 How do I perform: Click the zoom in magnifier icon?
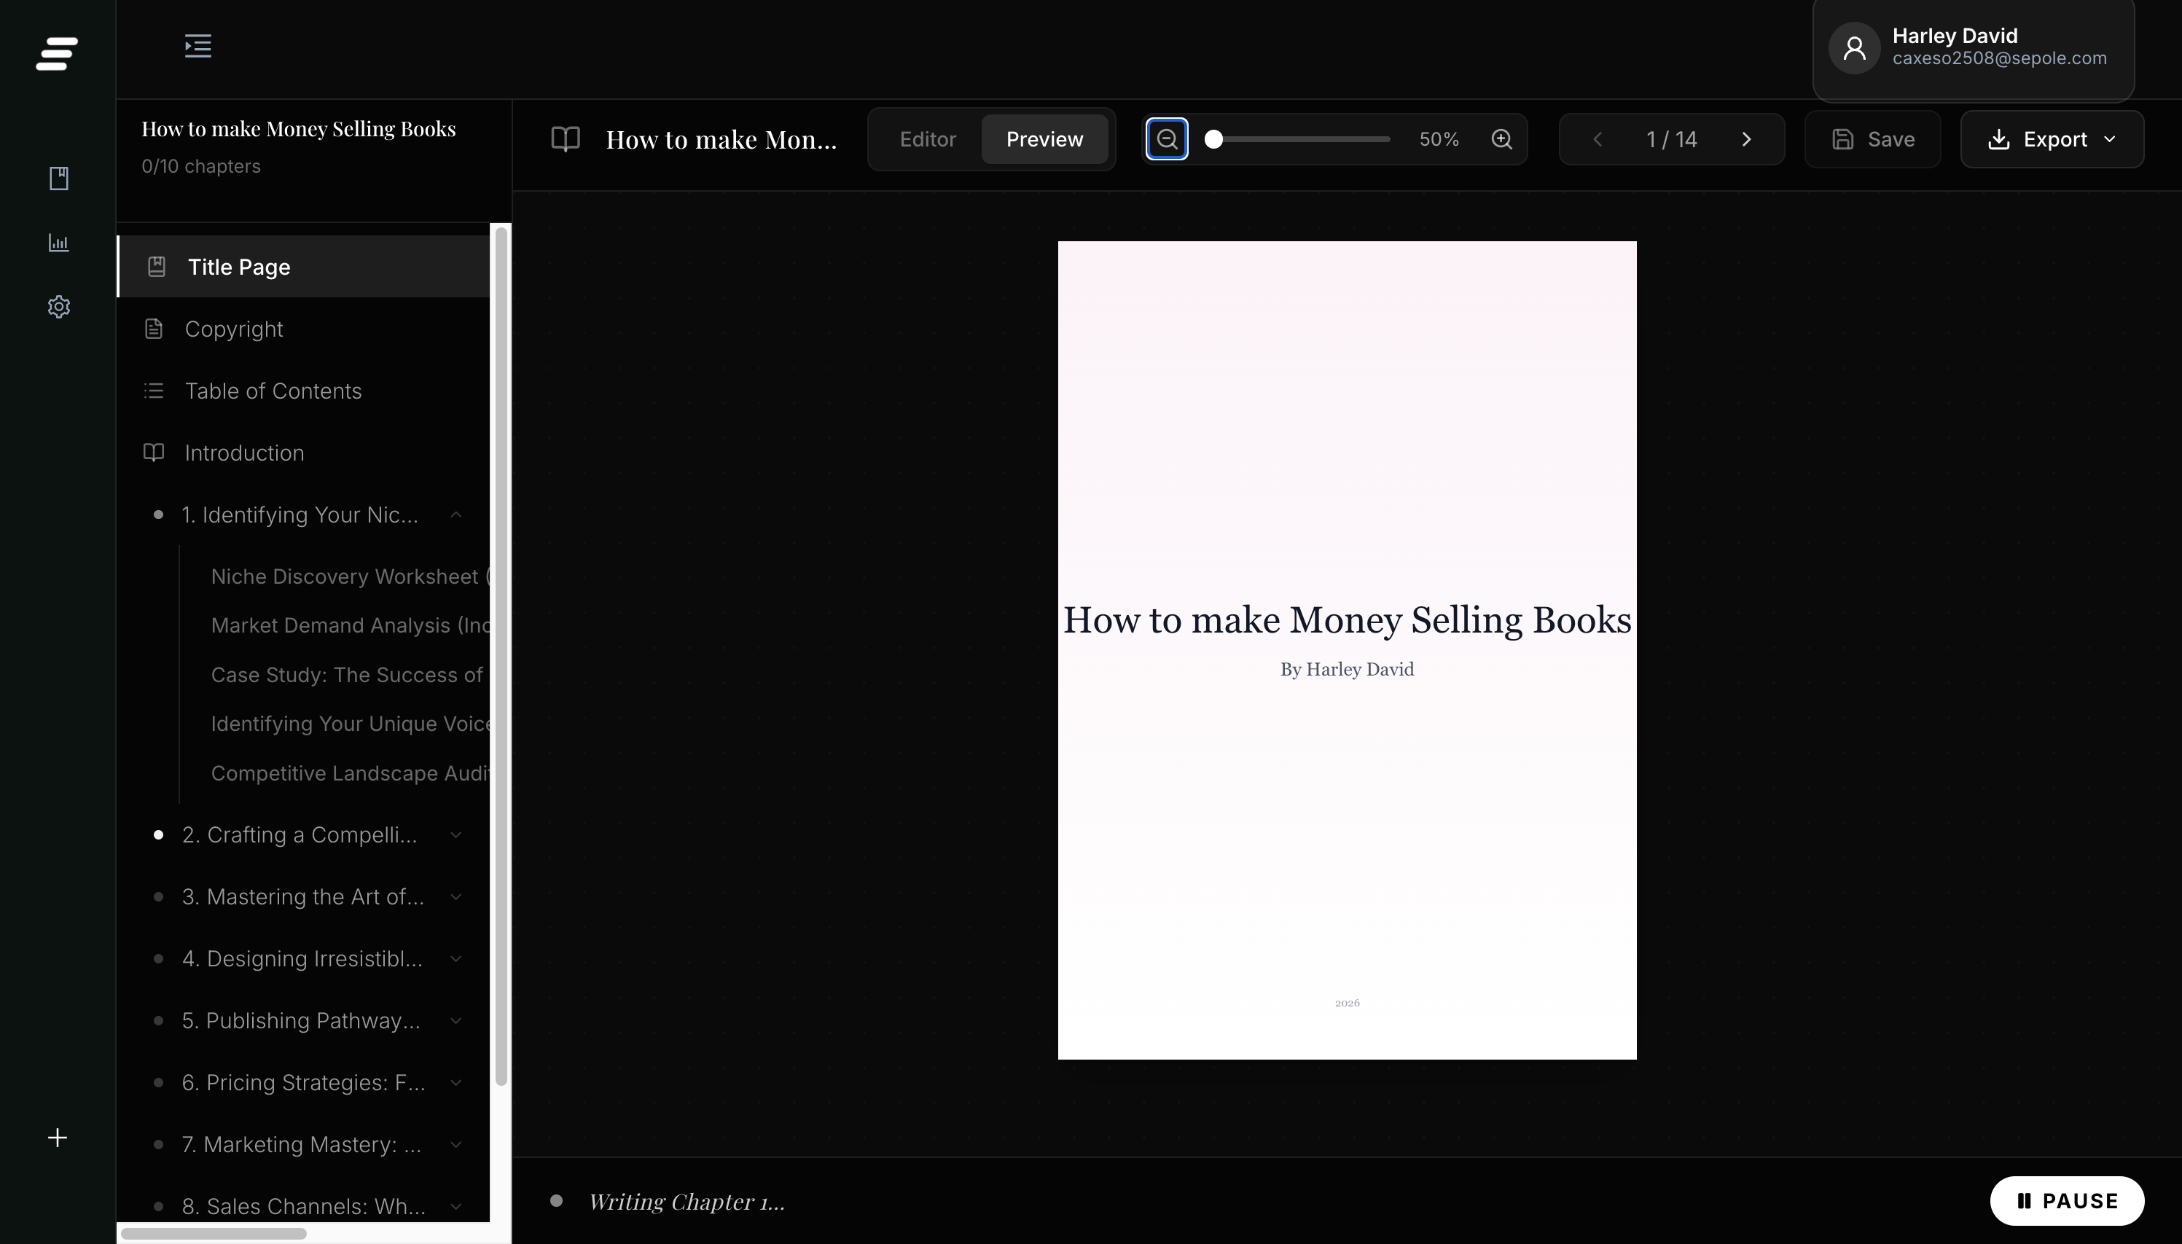click(1501, 139)
